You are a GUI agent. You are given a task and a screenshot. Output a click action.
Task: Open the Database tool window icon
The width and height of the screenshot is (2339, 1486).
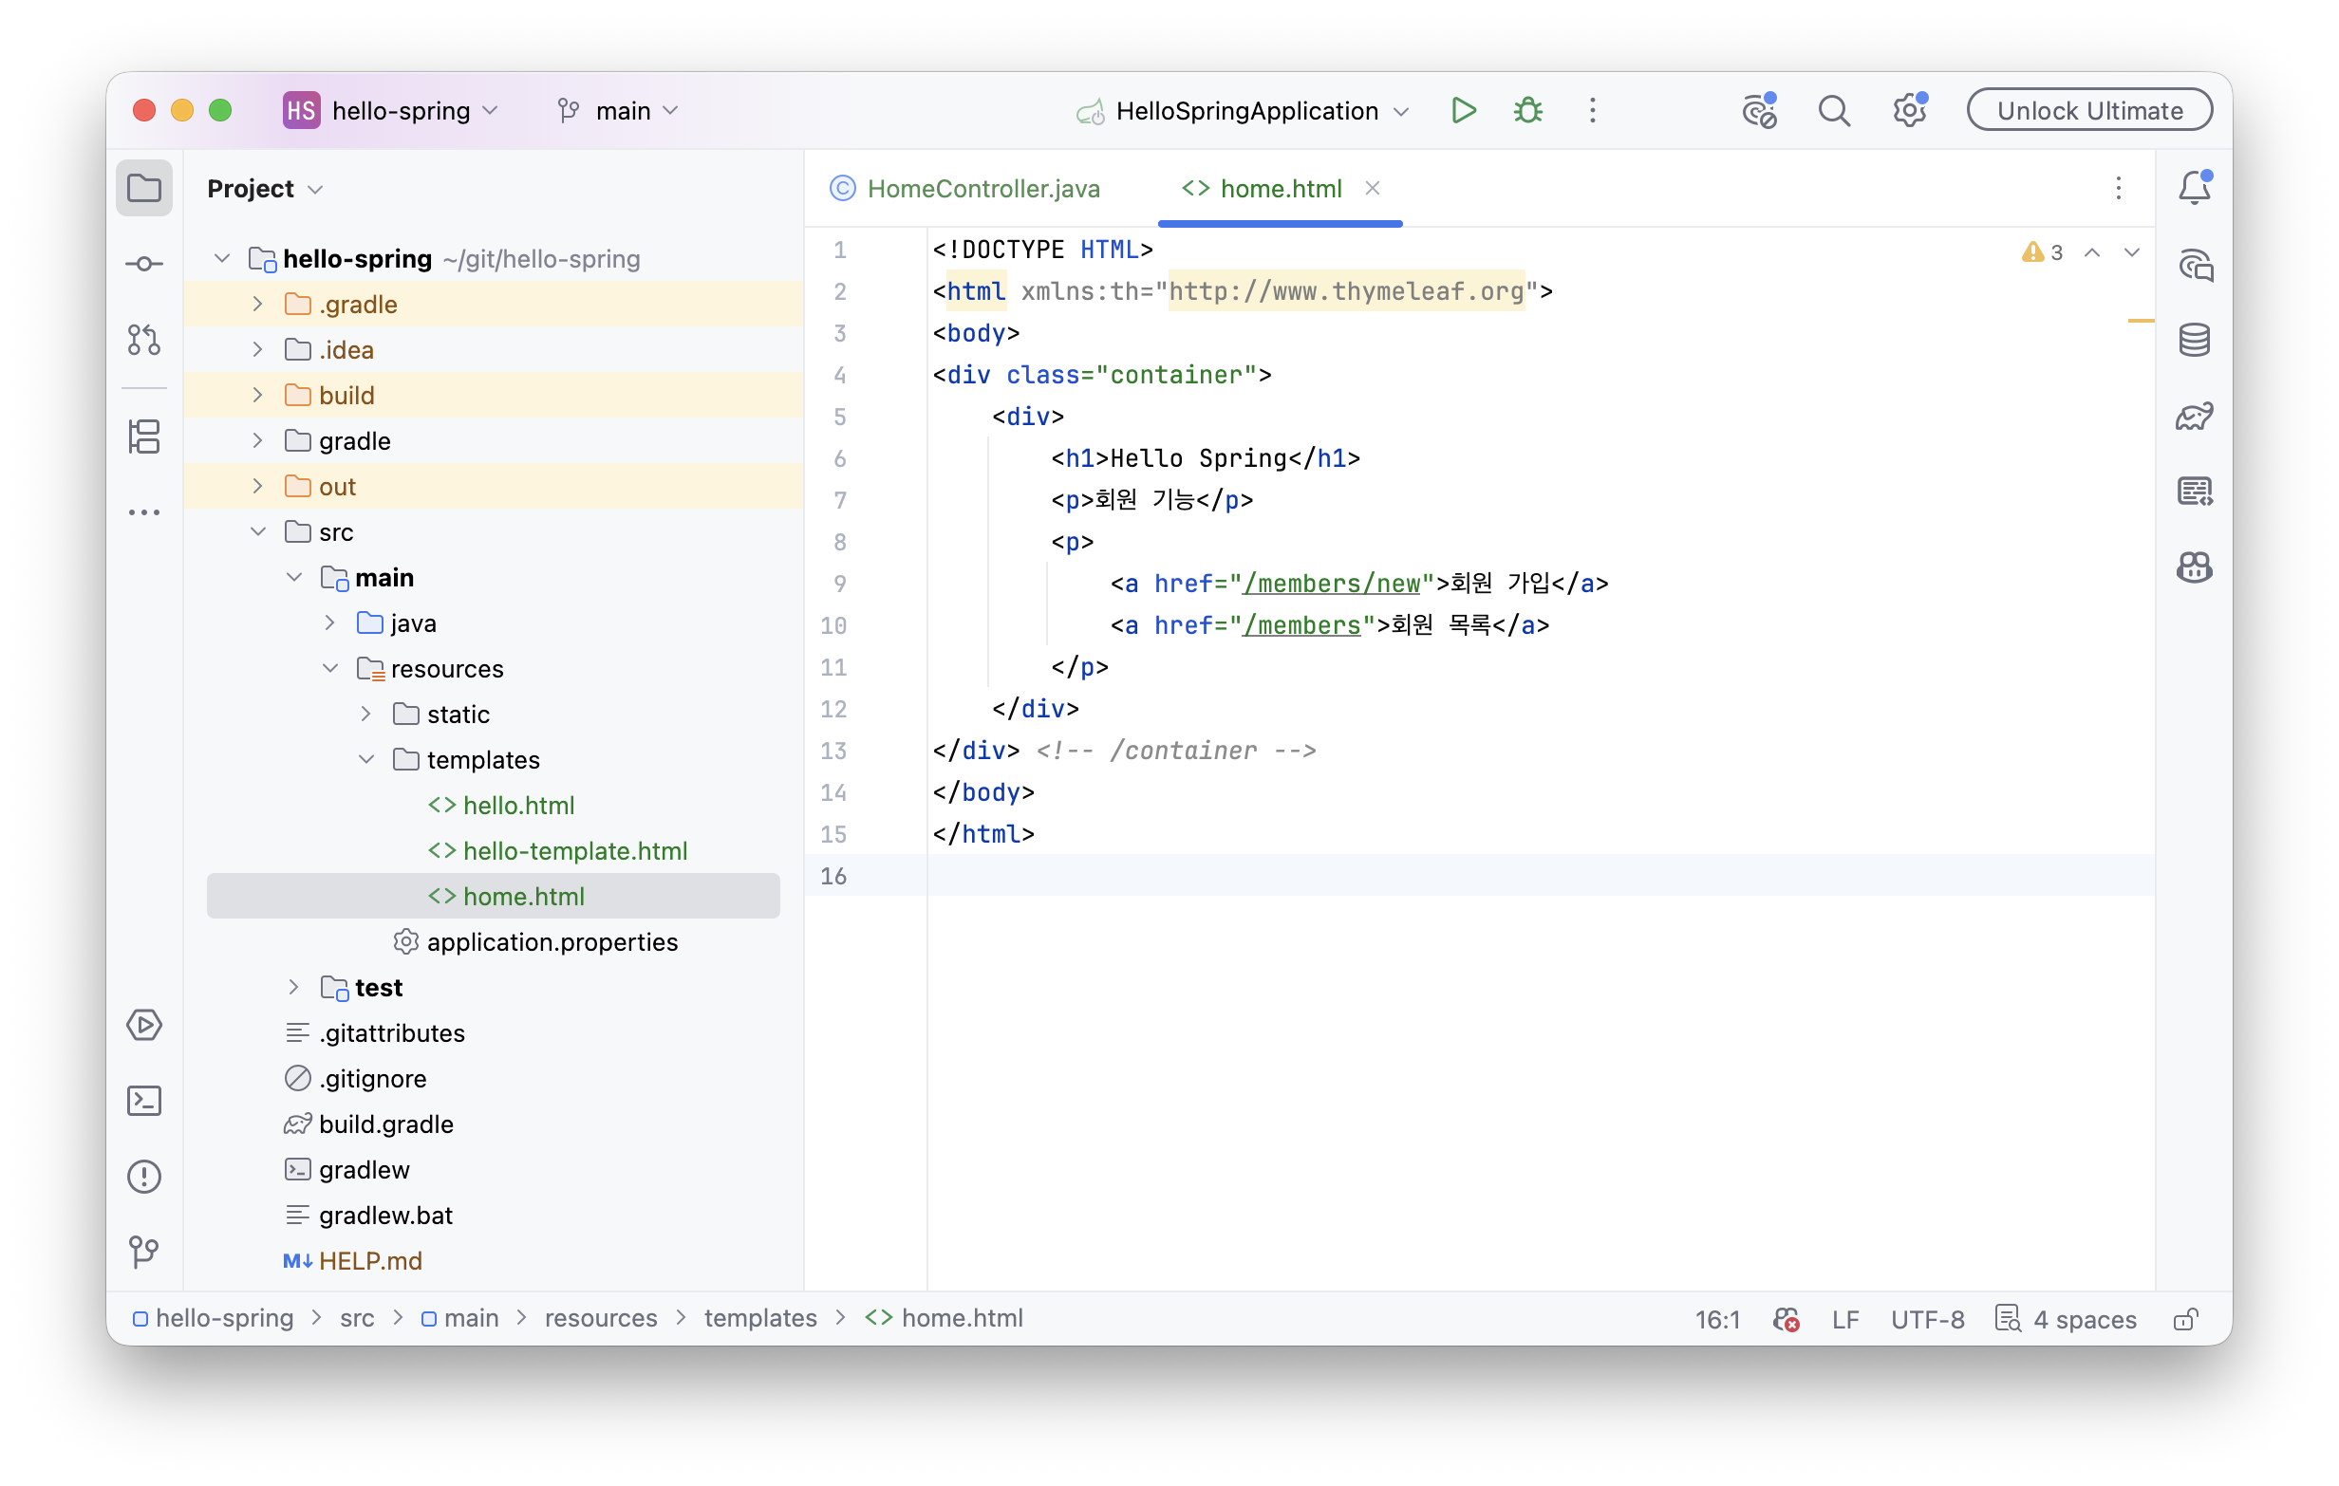pyautogui.click(x=2195, y=340)
